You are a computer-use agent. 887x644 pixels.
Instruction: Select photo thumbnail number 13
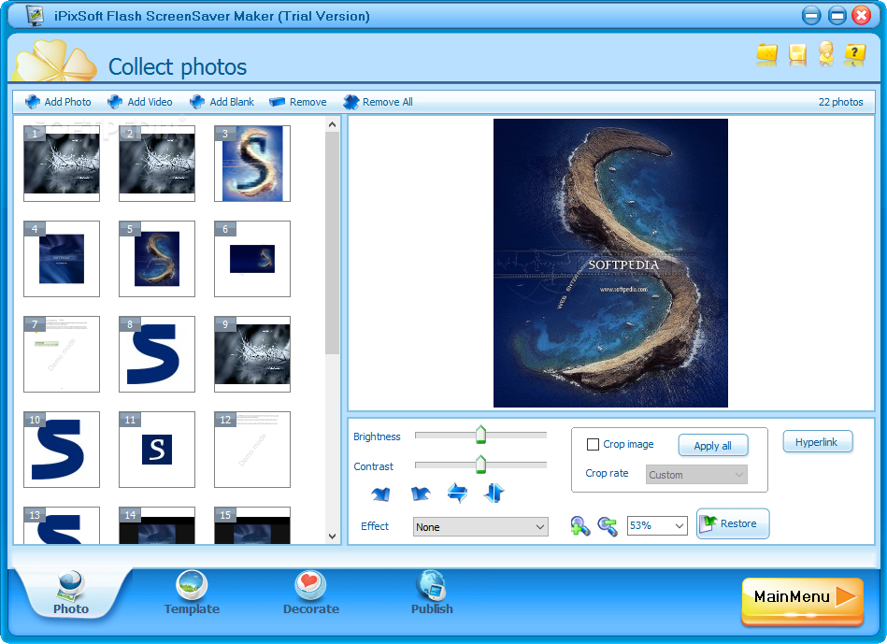[62, 525]
